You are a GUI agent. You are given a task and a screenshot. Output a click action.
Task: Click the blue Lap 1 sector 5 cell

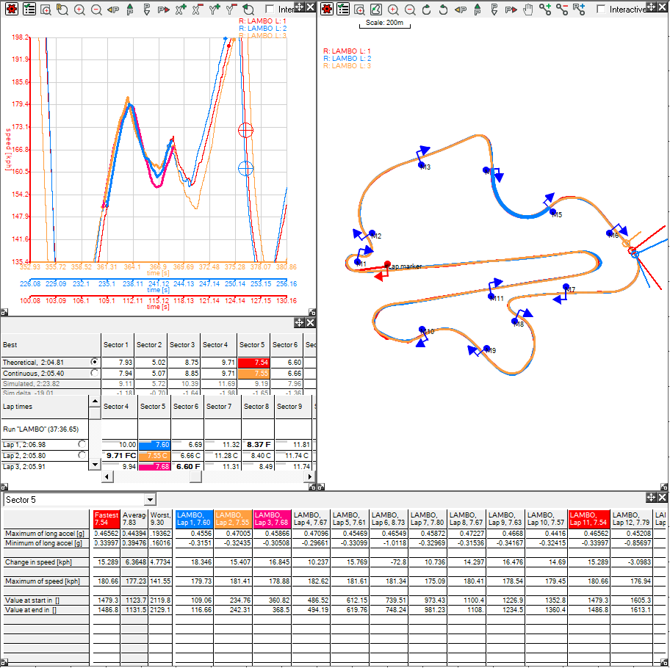[154, 444]
